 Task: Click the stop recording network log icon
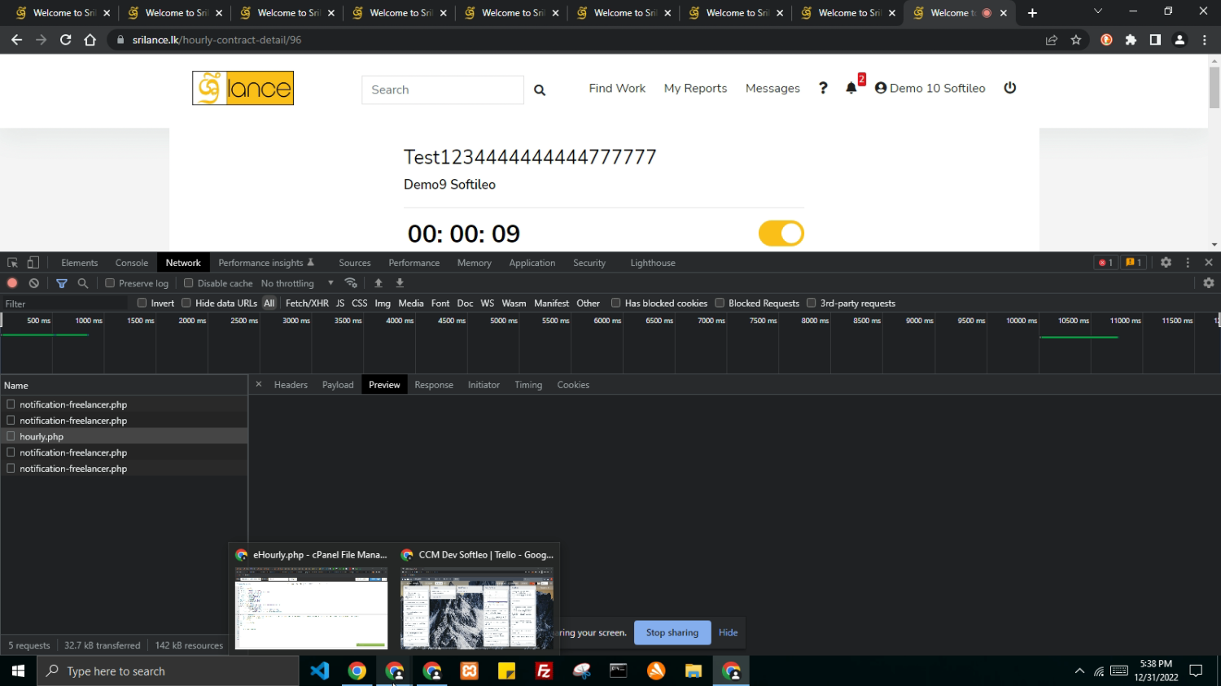[x=12, y=283]
